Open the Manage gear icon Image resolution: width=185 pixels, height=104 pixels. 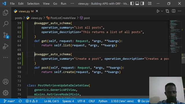click(x=5, y=93)
